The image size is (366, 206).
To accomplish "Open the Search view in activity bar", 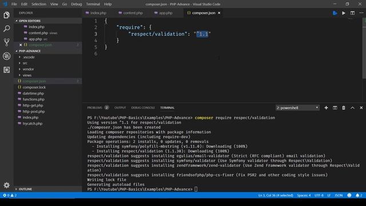I will click(6, 29).
